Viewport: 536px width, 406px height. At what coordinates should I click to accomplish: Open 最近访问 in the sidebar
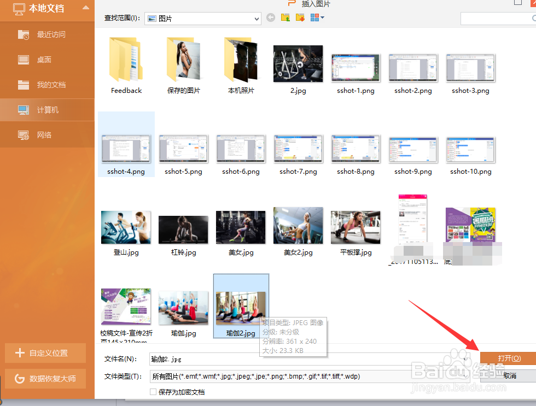(47, 34)
